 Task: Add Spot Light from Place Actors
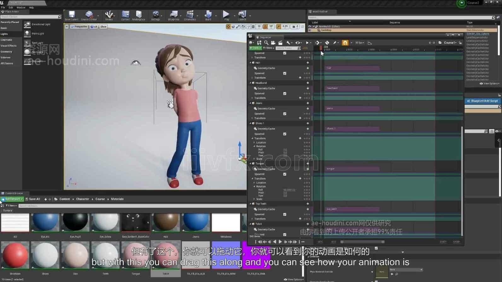34,42
